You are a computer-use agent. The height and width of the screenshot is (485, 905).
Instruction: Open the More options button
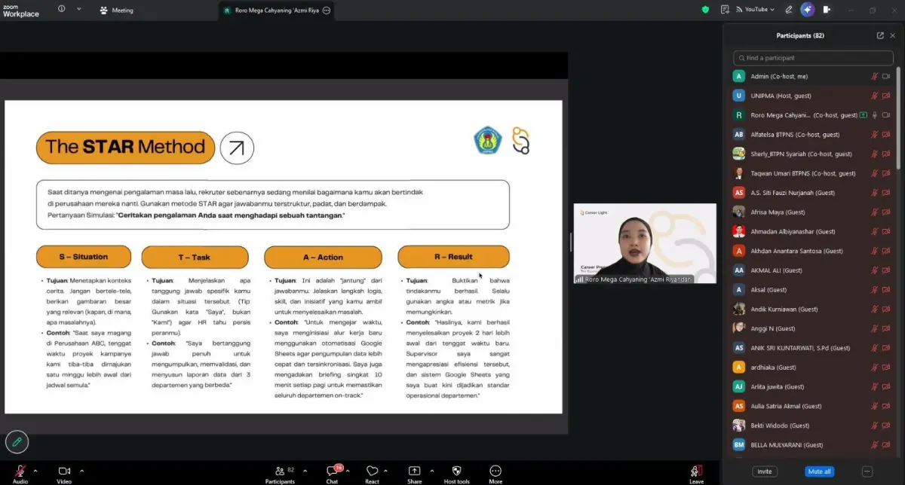[x=495, y=474]
